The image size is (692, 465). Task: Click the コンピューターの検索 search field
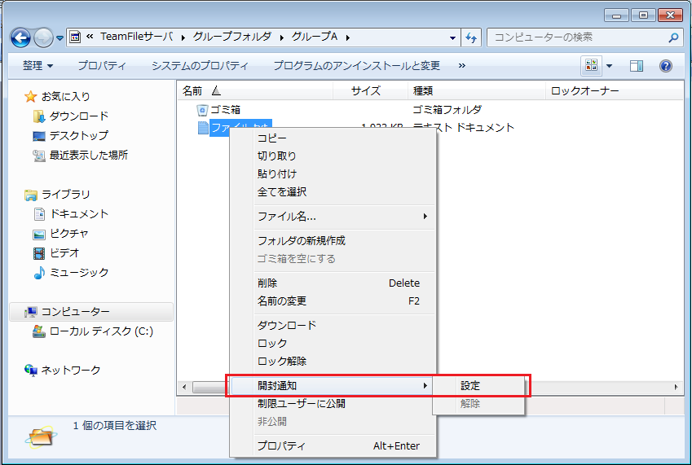point(575,37)
